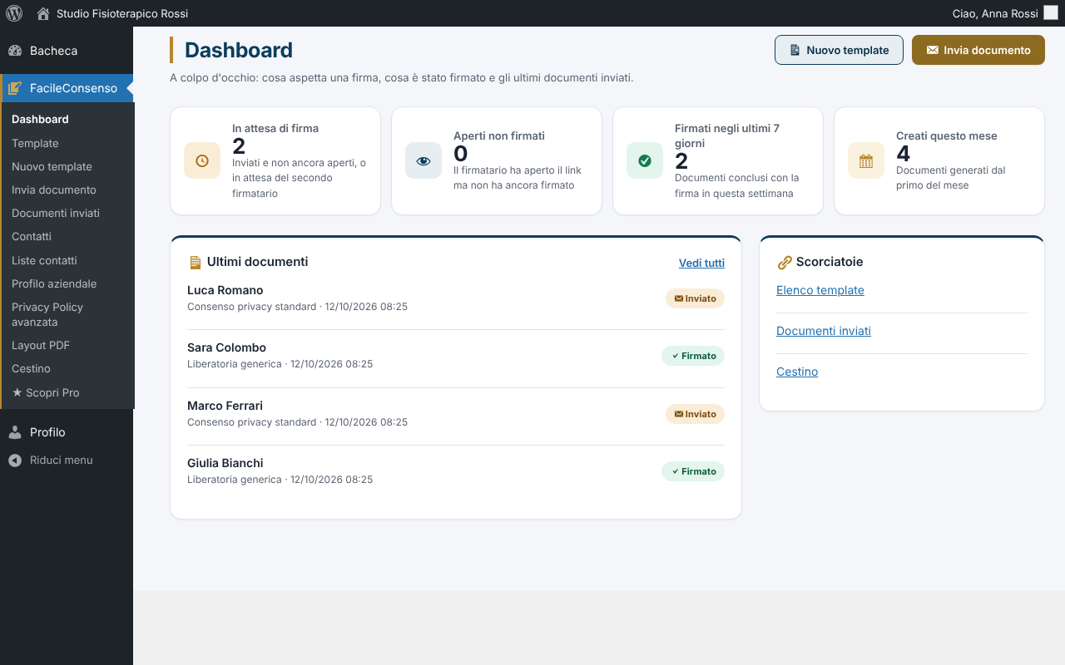Click the Profilo person icon in sidebar
1065x665 pixels.
[x=15, y=432]
